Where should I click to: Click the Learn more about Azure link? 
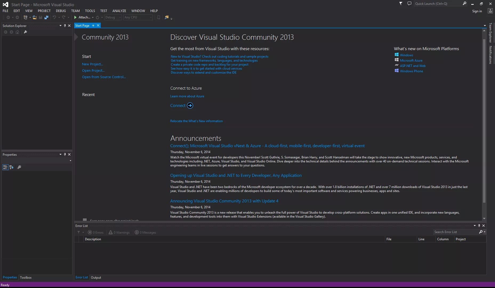click(x=187, y=96)
